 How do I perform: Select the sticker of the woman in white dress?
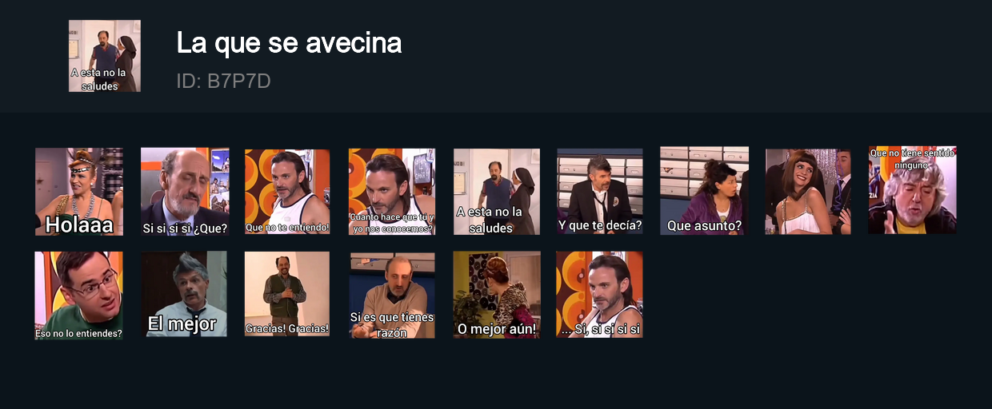click(808, 192)
